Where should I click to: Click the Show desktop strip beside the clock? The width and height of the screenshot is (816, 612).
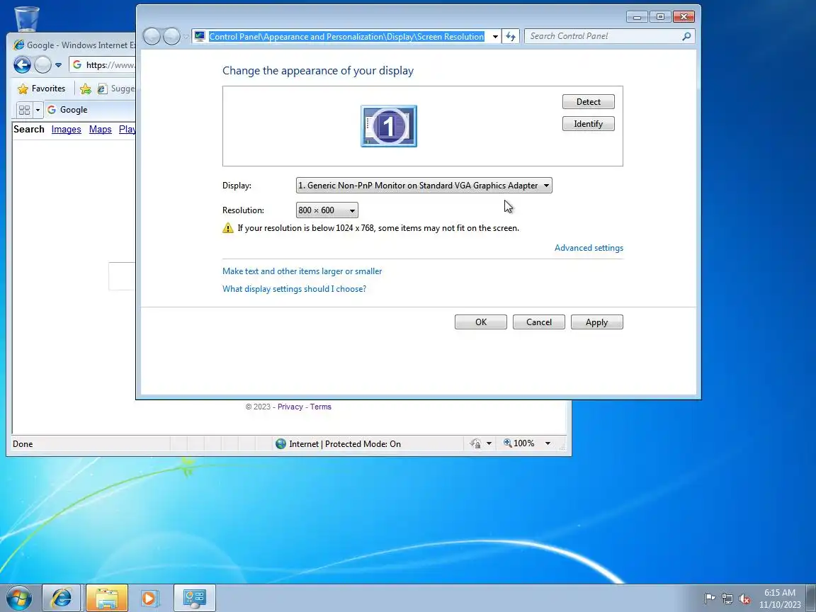tap(811, 598)
